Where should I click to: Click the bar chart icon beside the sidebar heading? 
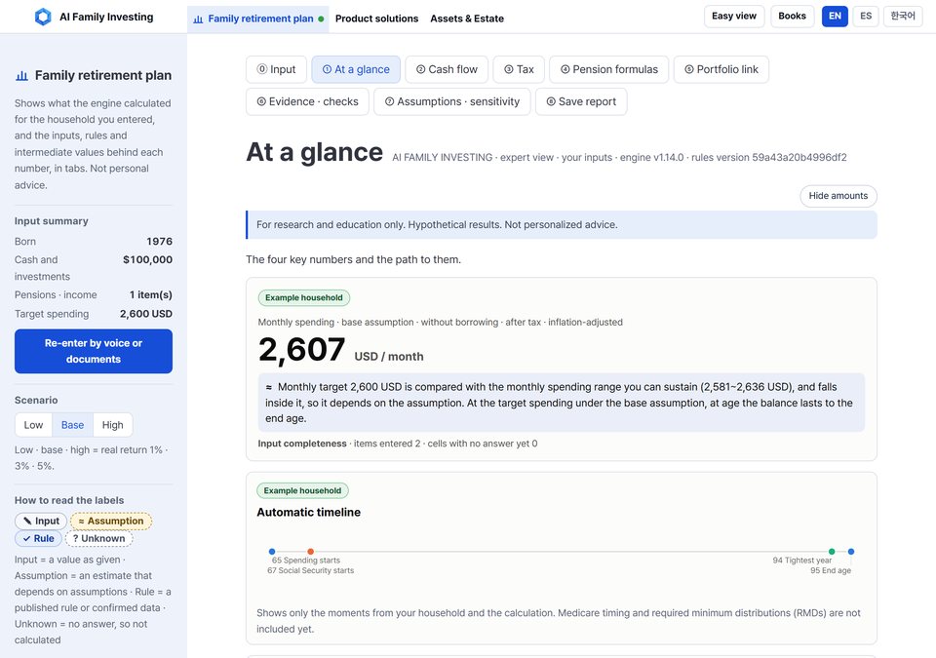22,76
